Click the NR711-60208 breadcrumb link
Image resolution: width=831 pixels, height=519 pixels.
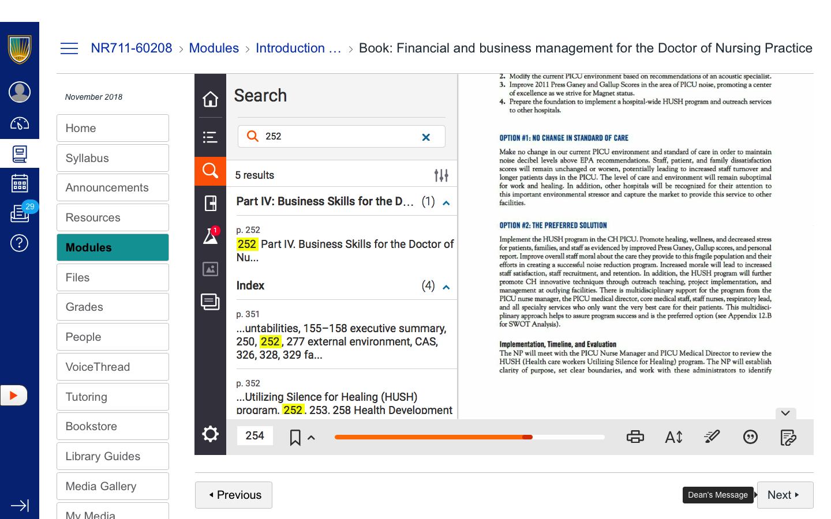(132, 48)
